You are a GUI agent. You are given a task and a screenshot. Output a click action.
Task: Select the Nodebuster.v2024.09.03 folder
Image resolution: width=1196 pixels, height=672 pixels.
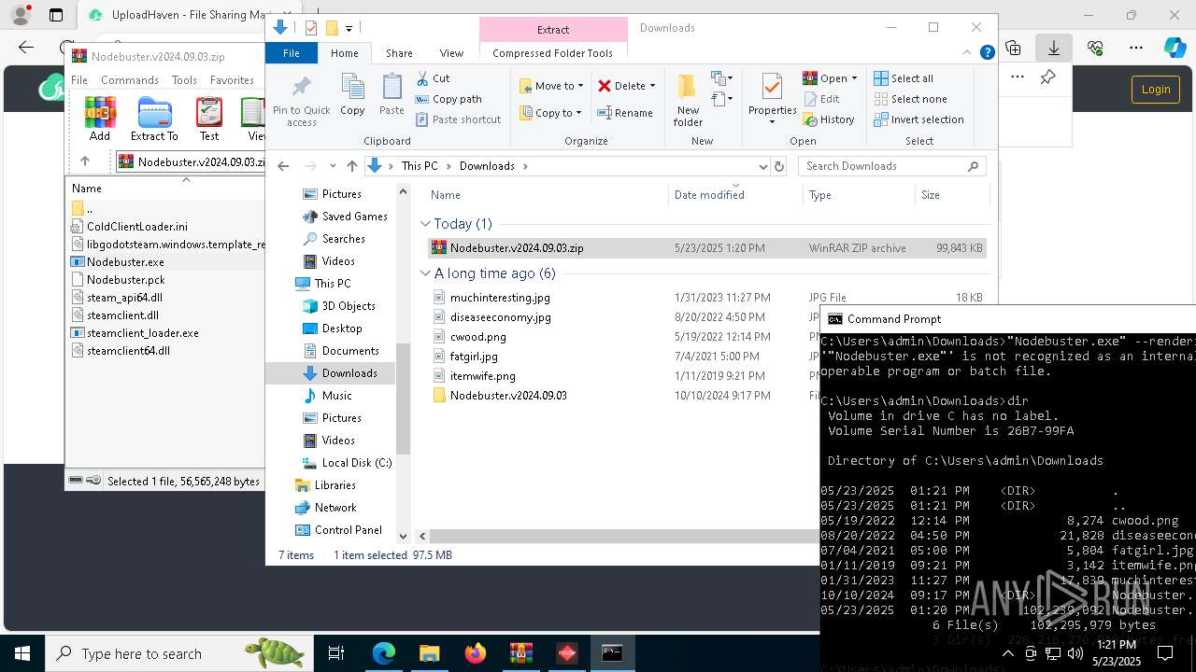[508, 396]
